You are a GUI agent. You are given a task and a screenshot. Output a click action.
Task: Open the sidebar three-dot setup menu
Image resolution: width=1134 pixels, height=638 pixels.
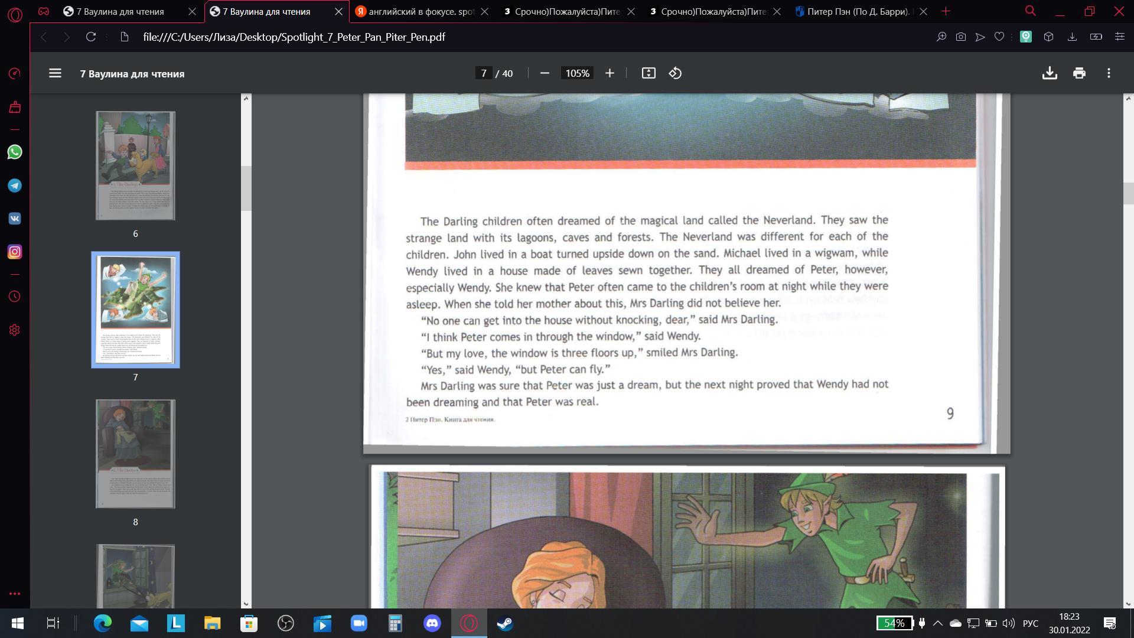15,594
